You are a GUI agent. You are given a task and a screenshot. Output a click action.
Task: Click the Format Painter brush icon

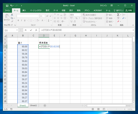coord(12,21)
